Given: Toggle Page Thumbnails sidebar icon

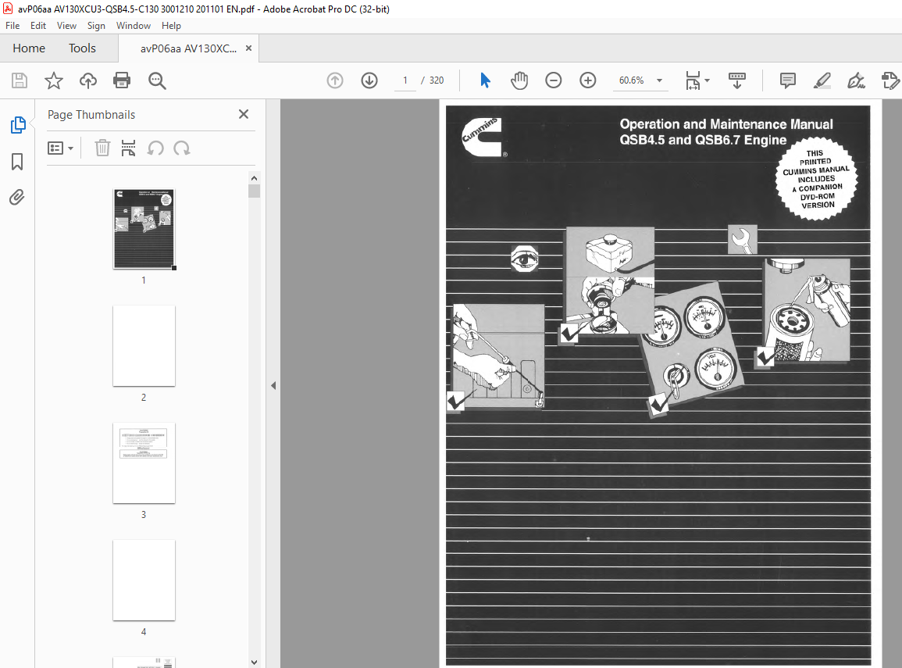Looking at the screenshot, I should (x=18, y=125).
